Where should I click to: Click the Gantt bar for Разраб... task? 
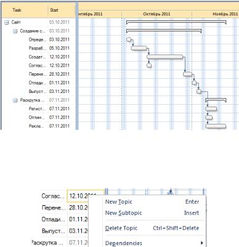(139, 48)
